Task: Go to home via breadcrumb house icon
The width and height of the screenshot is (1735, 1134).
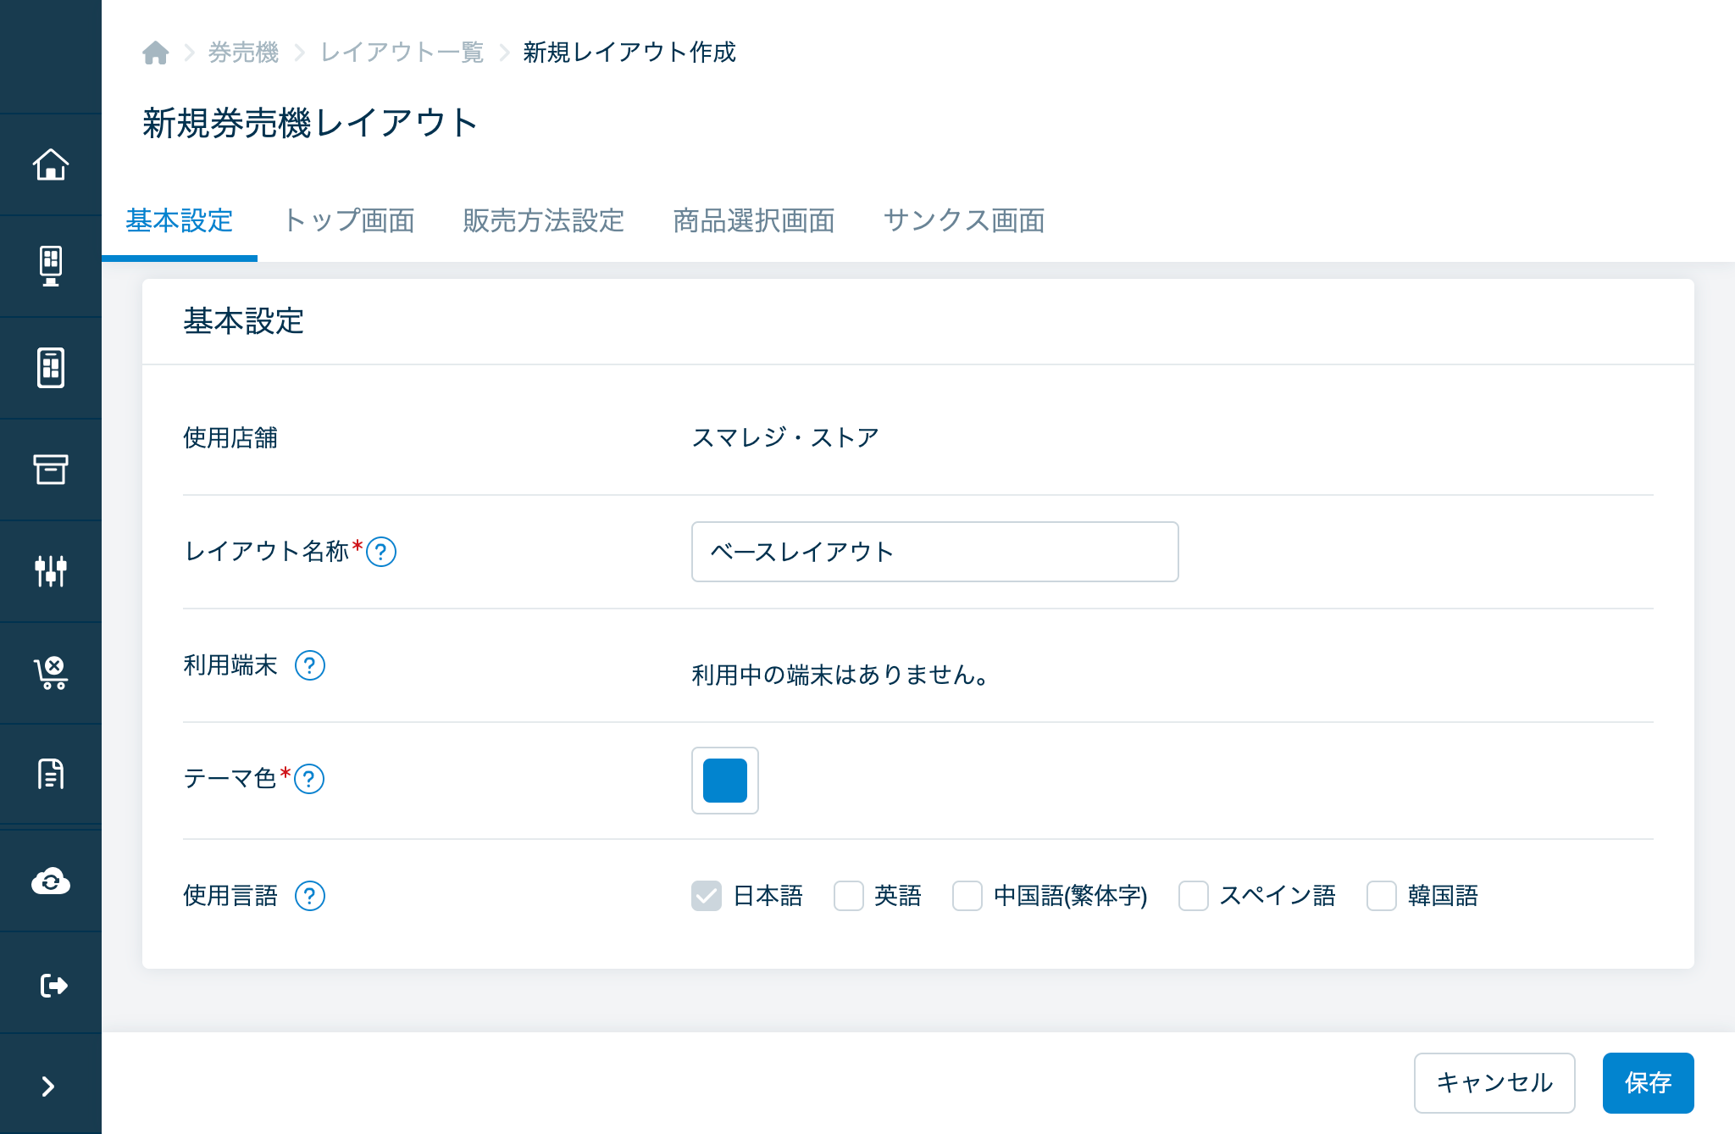Action: 155,53
